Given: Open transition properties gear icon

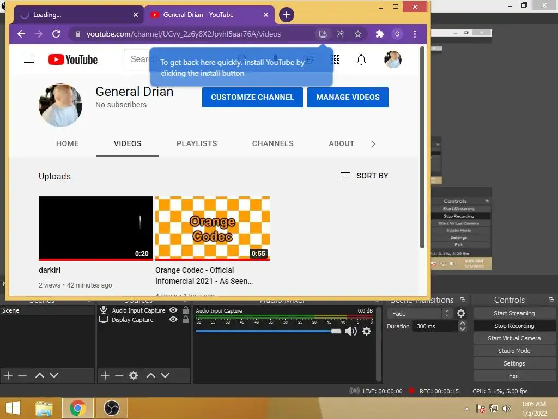Looking at the screenshot, I should [461, 313].
